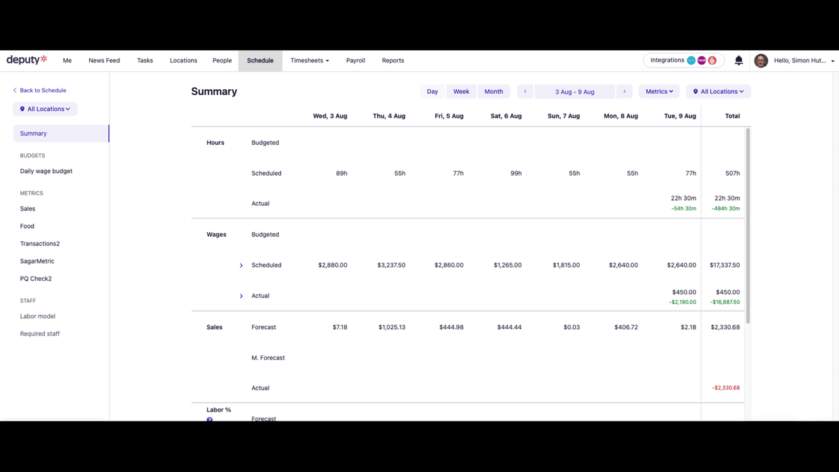839x472 pixels.
Task: Go to Tasks
Action: tap(145, 60)
